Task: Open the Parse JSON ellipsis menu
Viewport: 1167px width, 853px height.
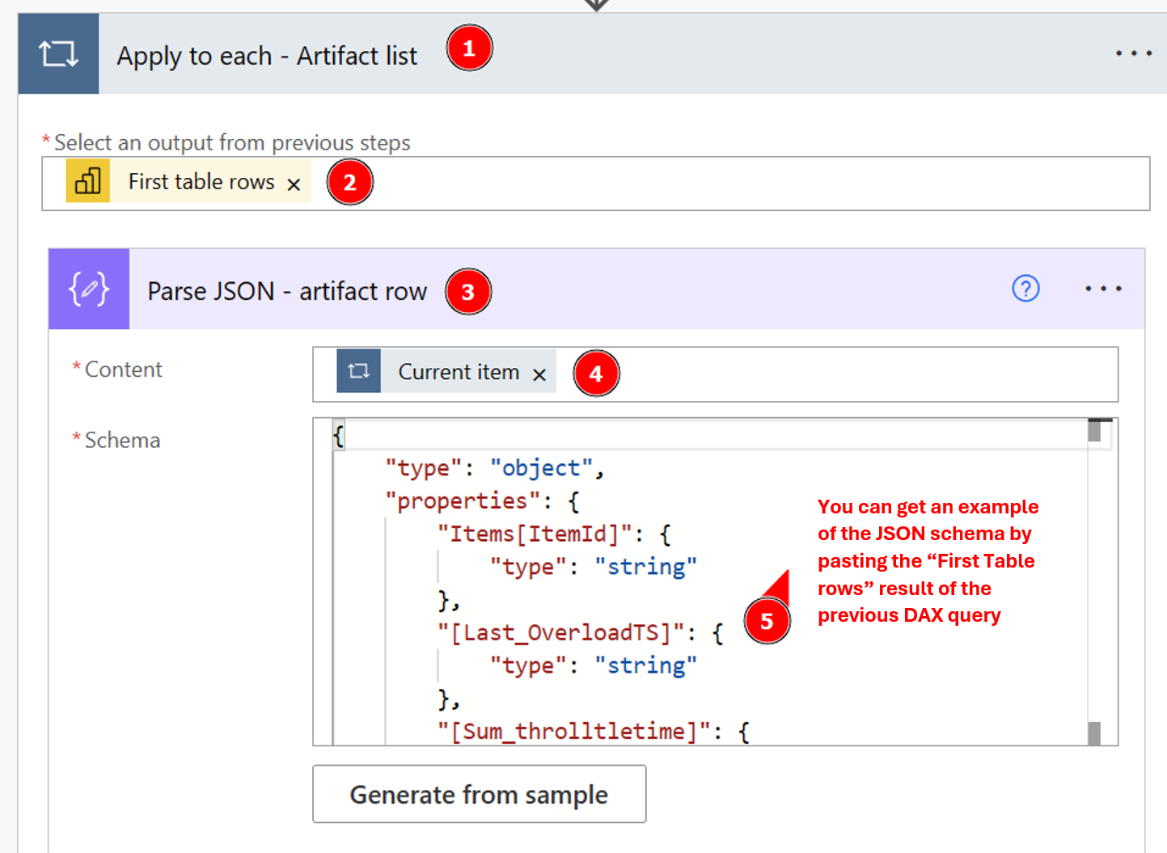Action: click(1103, 289)
